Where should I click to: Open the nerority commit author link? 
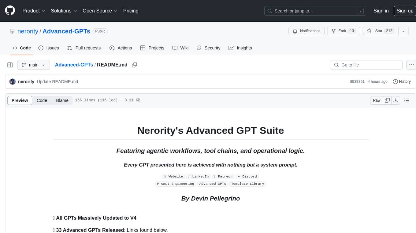pos(26,82)
